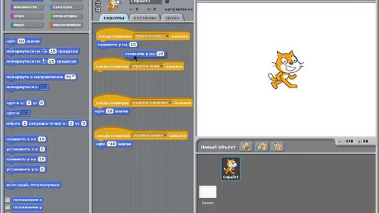Click the Спрайт1 name field
The image size is (379, 213).
click(x=146, y=2)
